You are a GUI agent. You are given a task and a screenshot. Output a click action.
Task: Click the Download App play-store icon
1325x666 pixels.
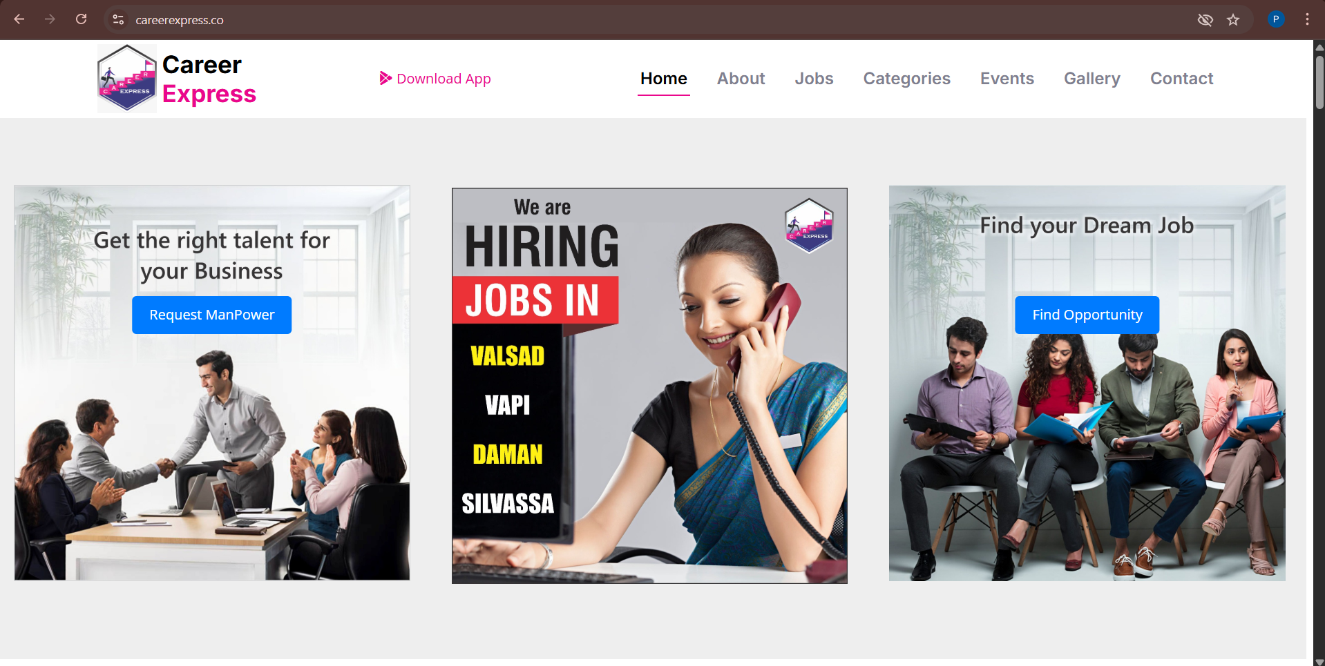pyautogui.click(x=385, y=79)
